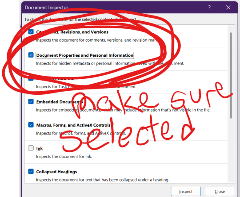Uncheck Macros, Forms, and ActiveX Controls
240x197 pixels.
tap(31, 125)
